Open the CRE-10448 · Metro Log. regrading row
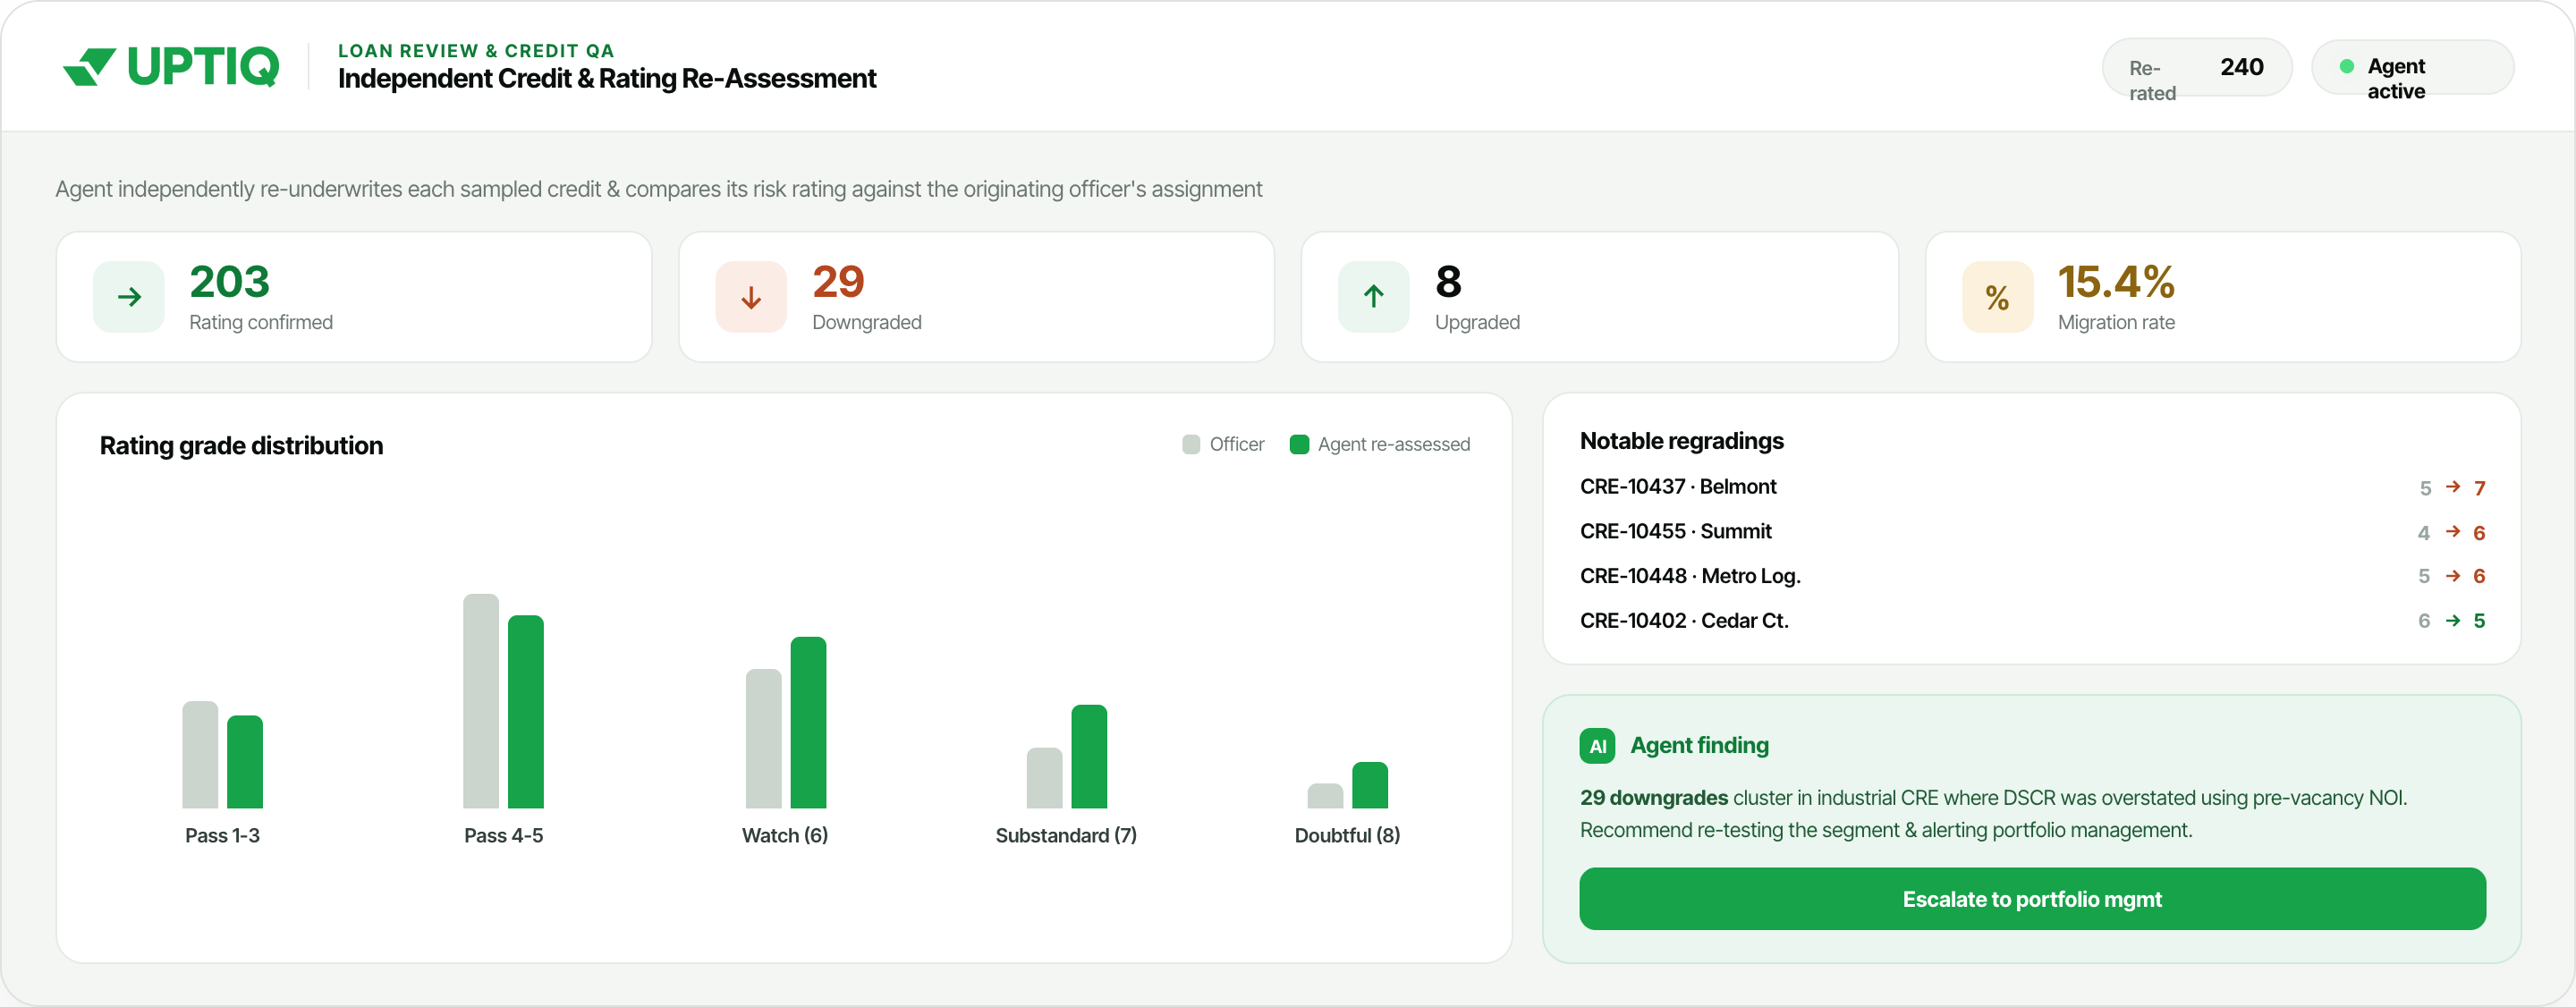The image size is (2576, 1007). [x=2032, y=576]
